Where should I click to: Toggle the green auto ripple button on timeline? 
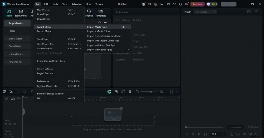(109, 92)
